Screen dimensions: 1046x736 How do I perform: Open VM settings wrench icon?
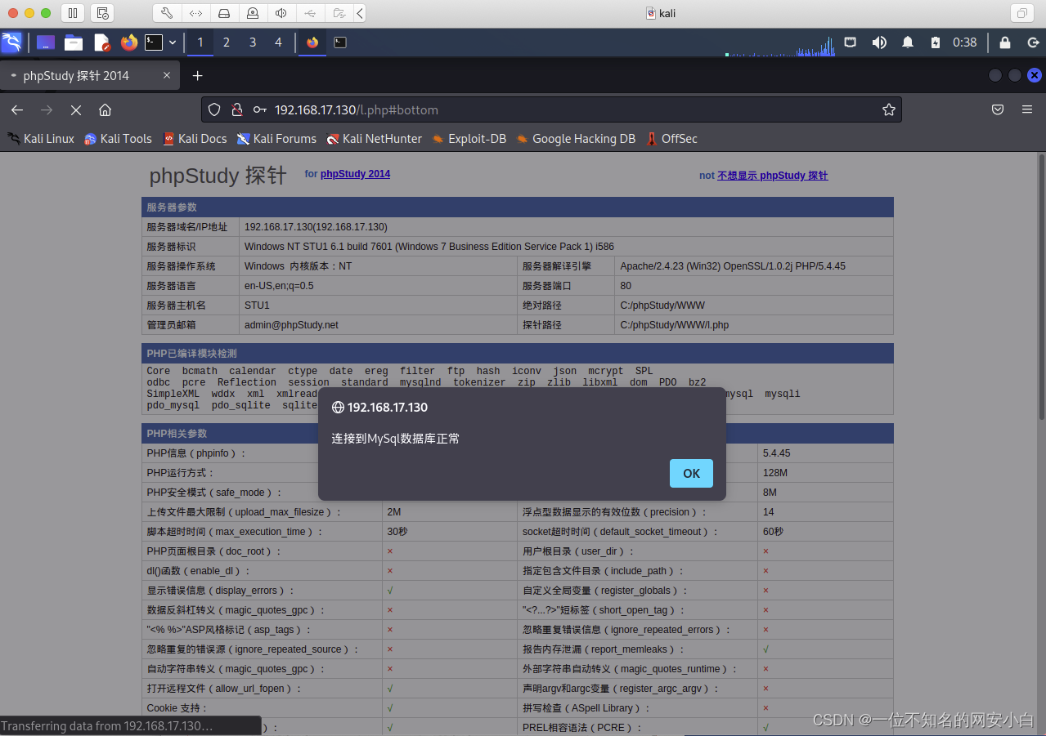[x=166, y=13]
